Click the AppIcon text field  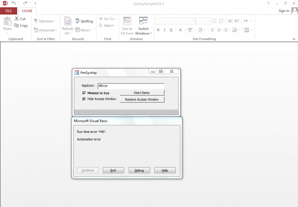pos(131,86)
